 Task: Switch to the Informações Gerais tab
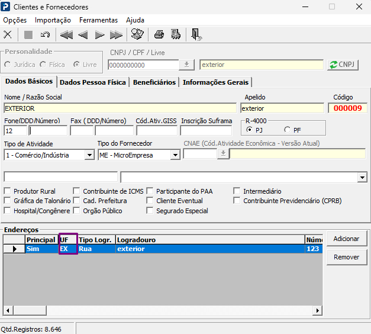tap(215, 82)
